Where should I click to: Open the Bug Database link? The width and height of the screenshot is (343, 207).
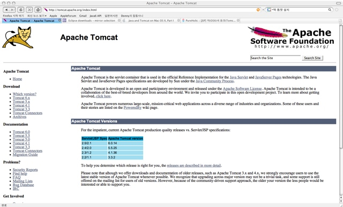(23, 185)
